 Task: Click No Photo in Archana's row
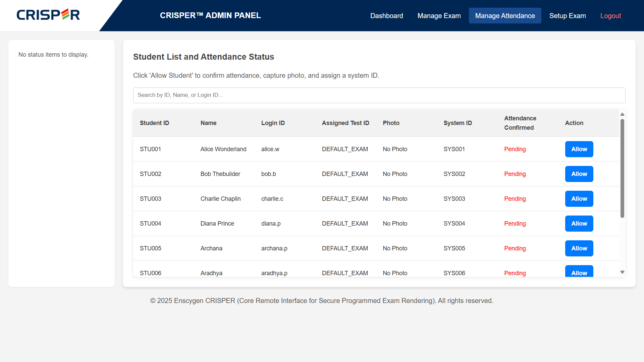click(x=395, y=248)
